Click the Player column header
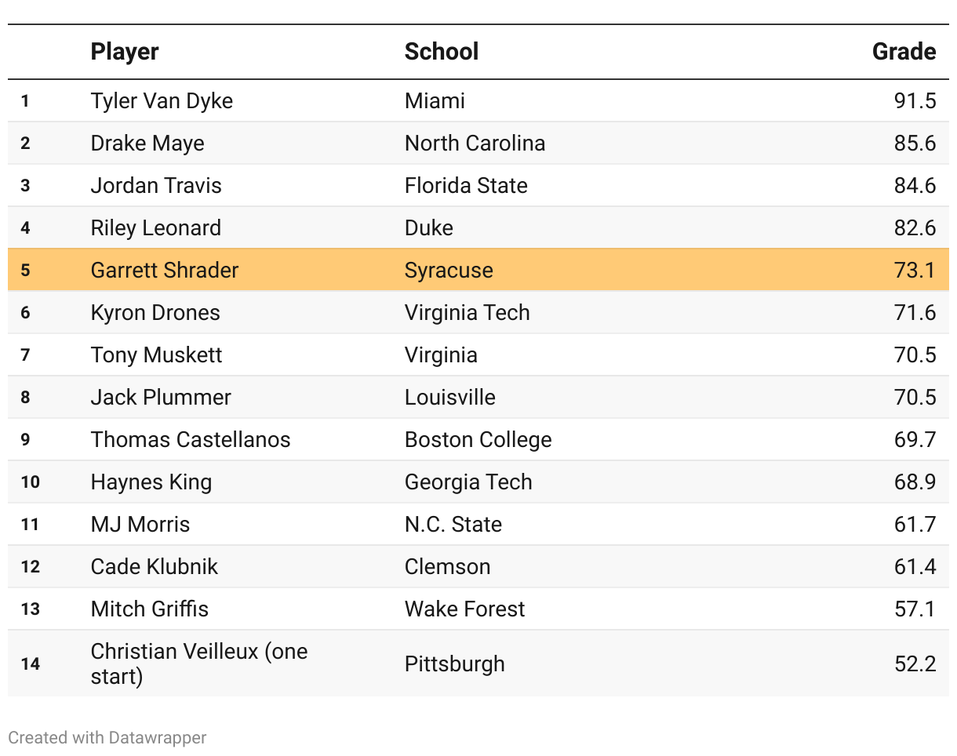This screenshot has width=957, height=756. (125, 52)
